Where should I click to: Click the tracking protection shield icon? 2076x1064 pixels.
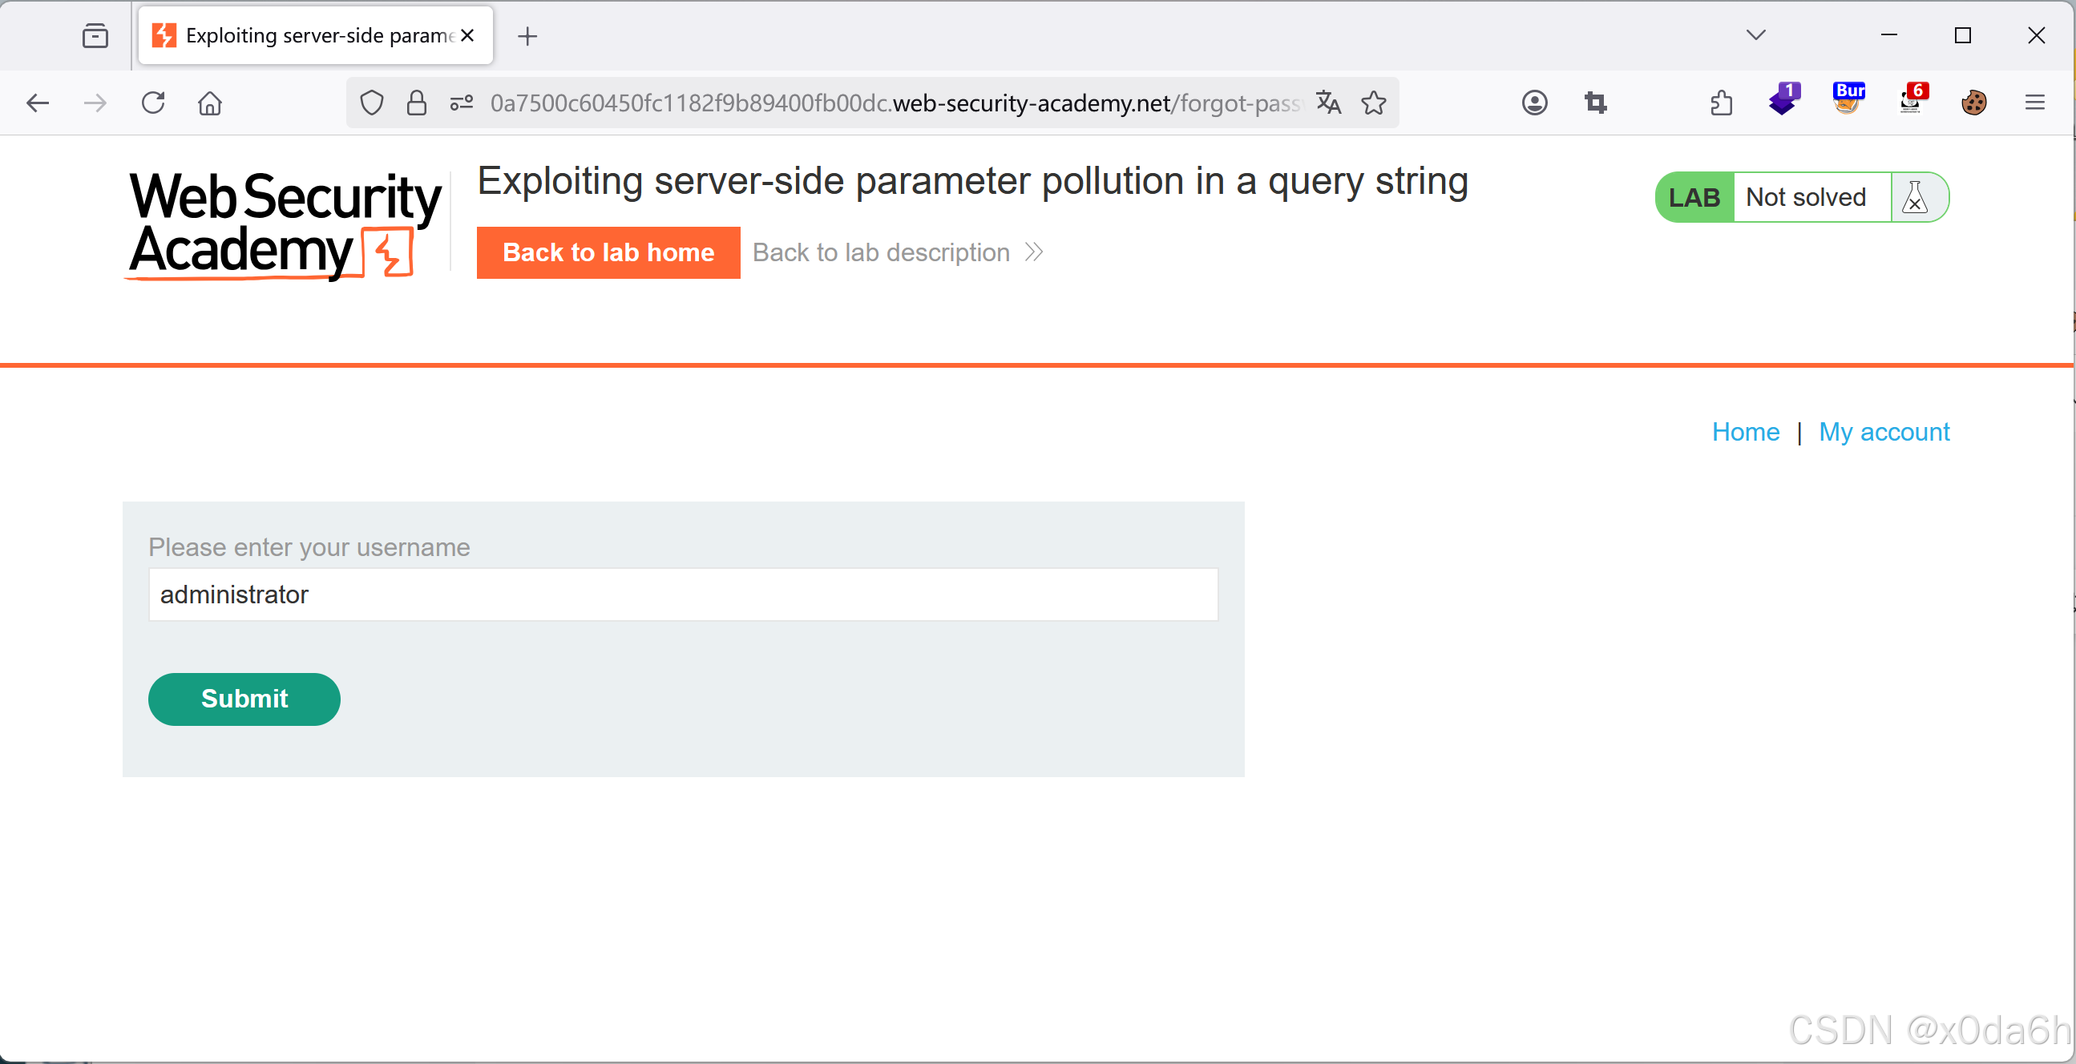(370, 103)
